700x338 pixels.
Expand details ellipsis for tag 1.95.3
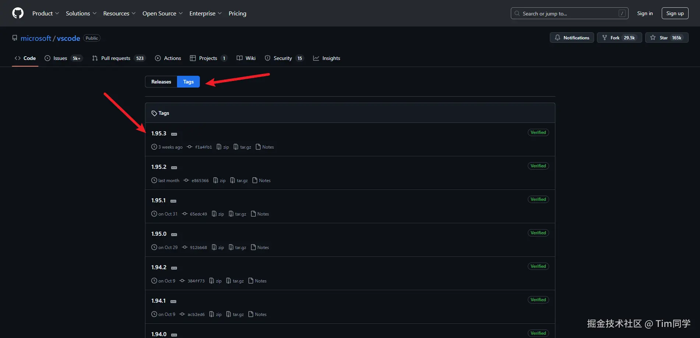click(x=174, y=134)
